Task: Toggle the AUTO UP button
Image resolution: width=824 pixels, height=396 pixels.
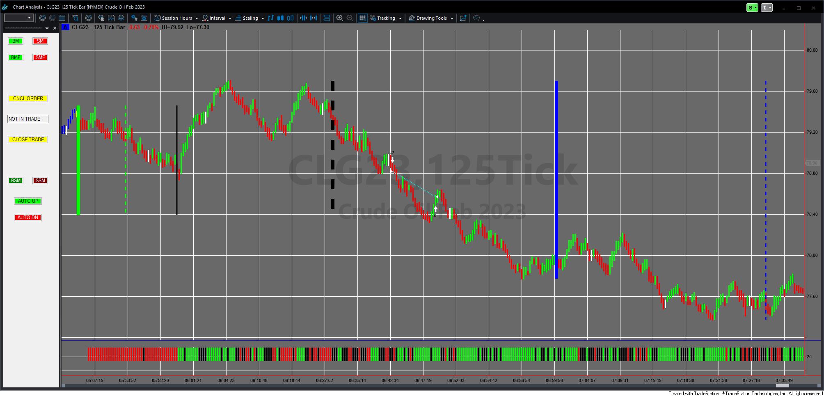Action: pyautogui.click(x=28, y=201)
